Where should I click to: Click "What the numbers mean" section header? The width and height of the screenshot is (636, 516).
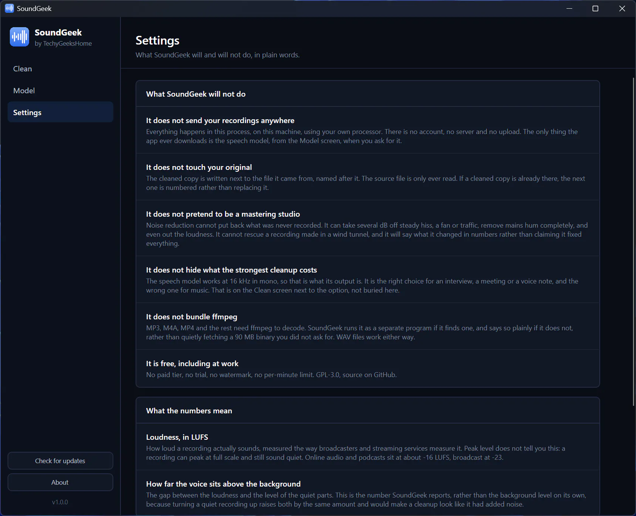coord(189,411)
